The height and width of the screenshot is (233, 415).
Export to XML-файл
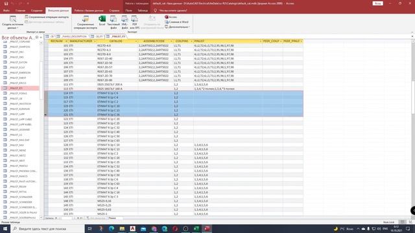pyautogui.click(x=124, y=23)
